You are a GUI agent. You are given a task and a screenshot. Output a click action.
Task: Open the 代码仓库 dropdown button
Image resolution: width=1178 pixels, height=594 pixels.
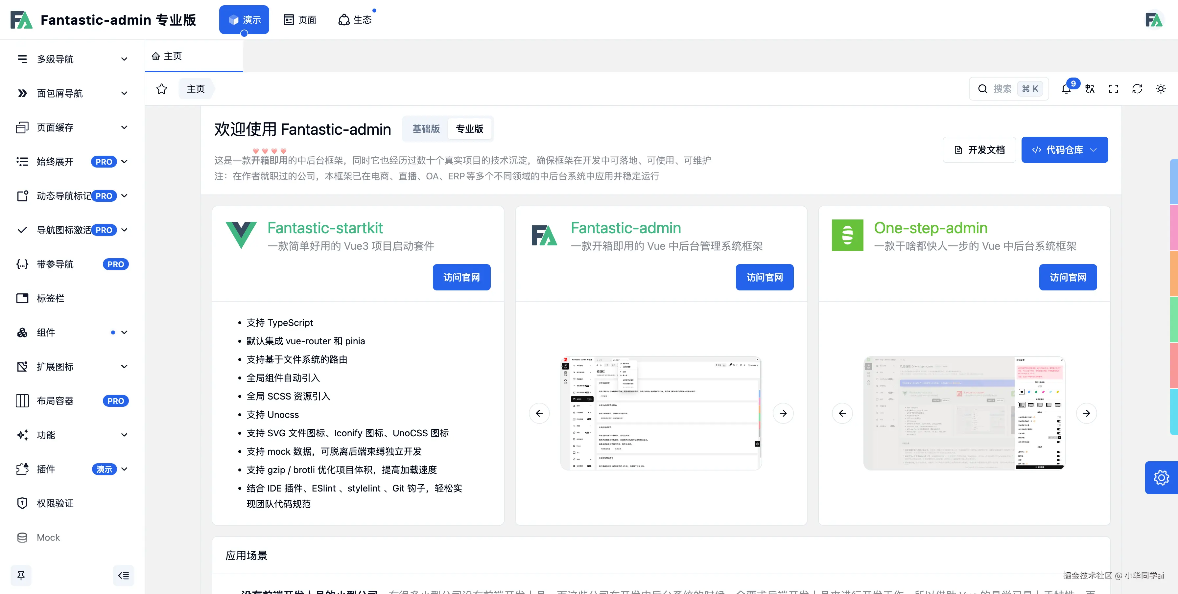[1064, 150]
